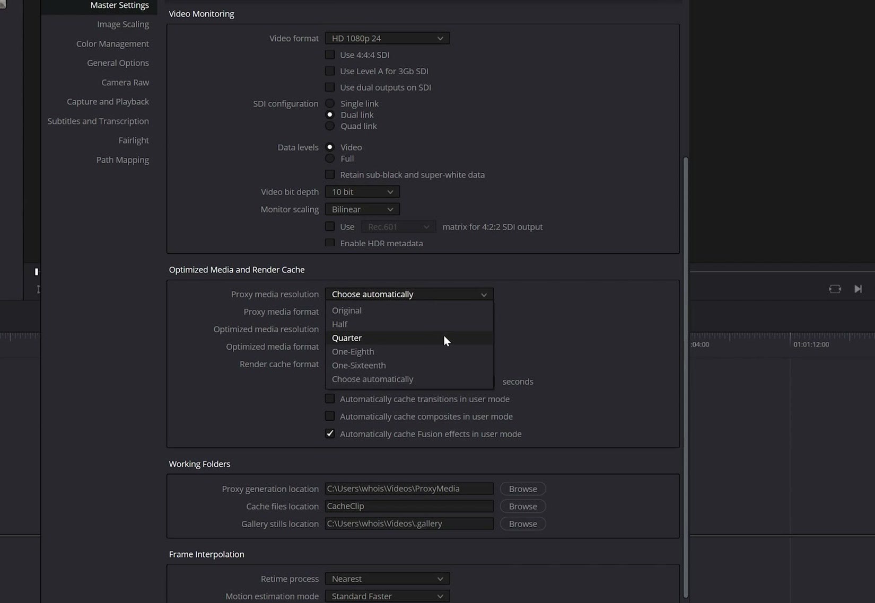Check Use dual outputs on SDI
The height and width of the screenshot is (603, 875).
330,87
